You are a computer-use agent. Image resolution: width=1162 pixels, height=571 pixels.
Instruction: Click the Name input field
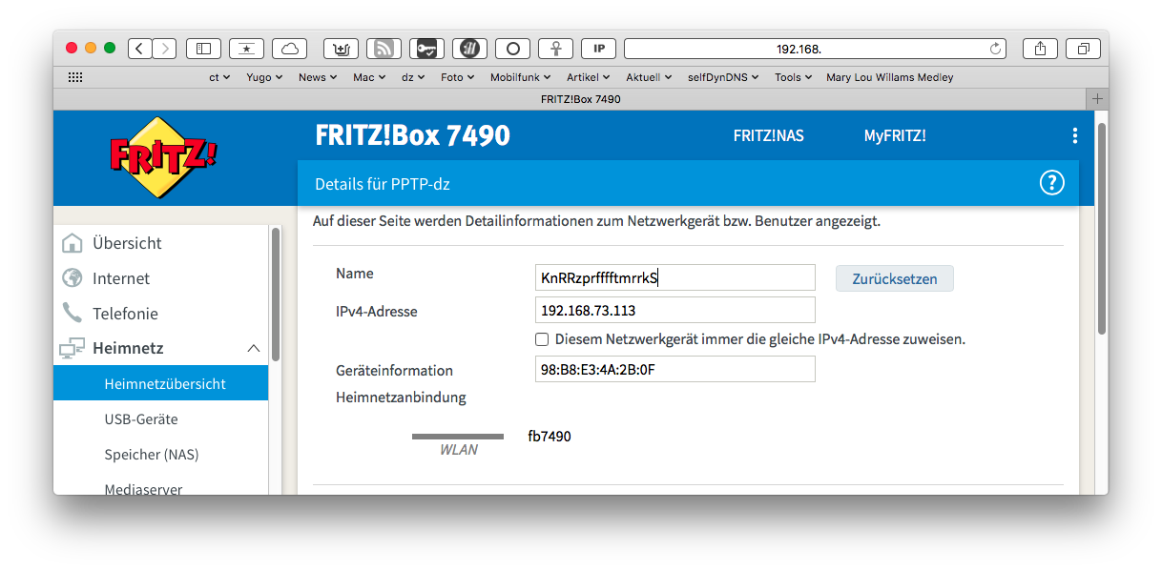[x=675, y=277]
